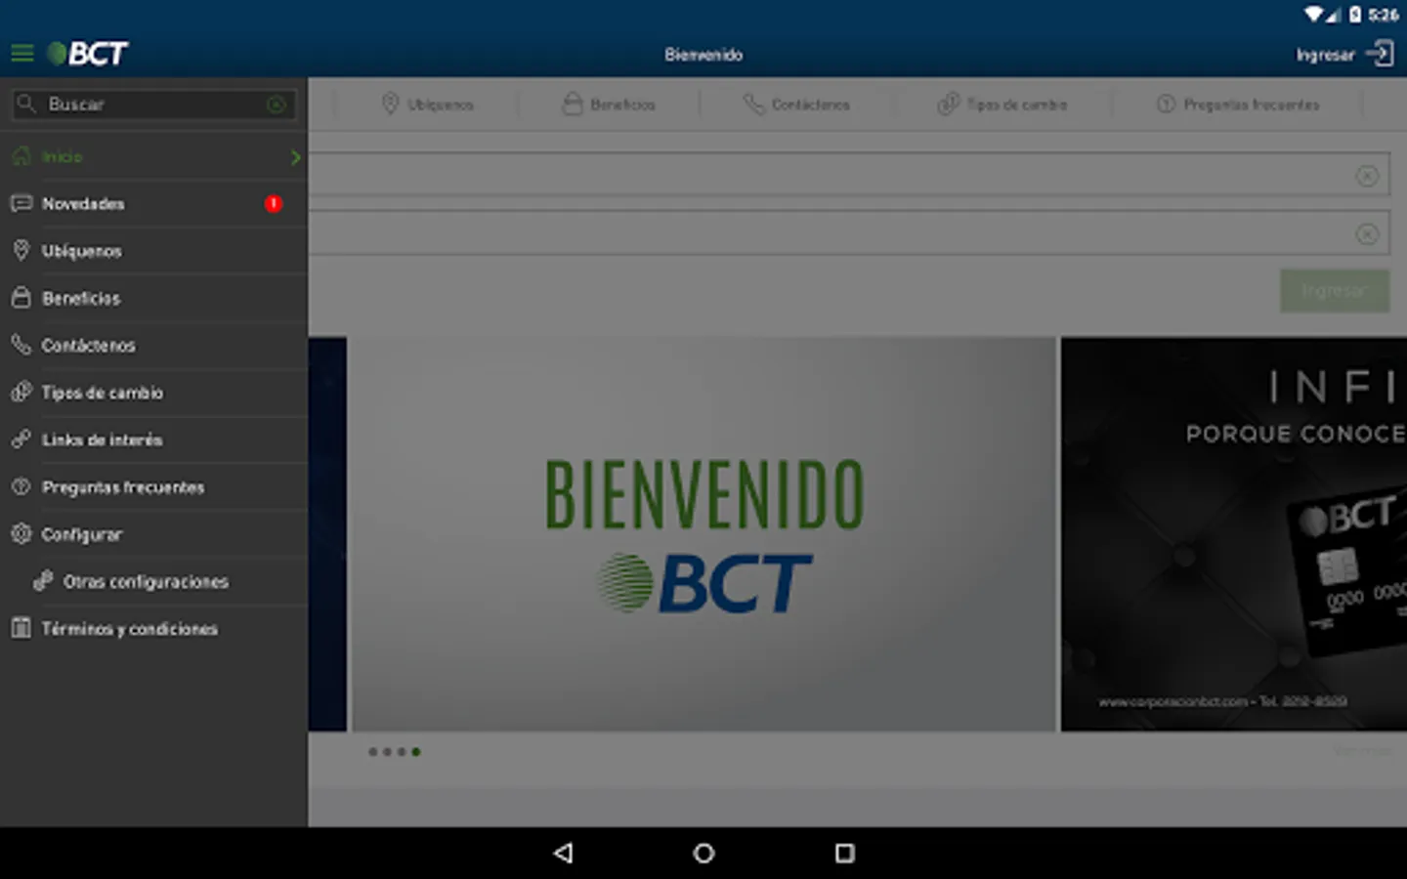
Task: Tap Android back navigation button
Action: pos(563,853)
